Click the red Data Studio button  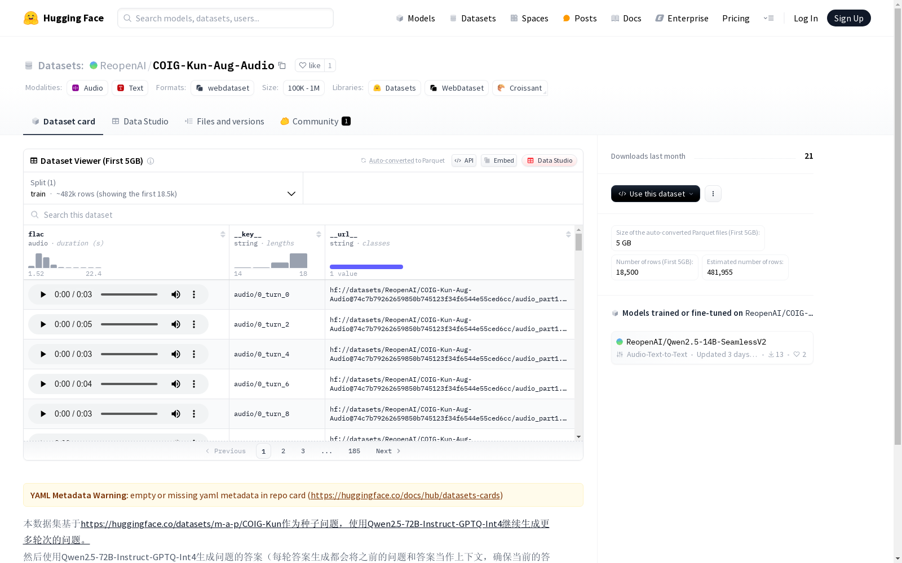coord(549,160)
